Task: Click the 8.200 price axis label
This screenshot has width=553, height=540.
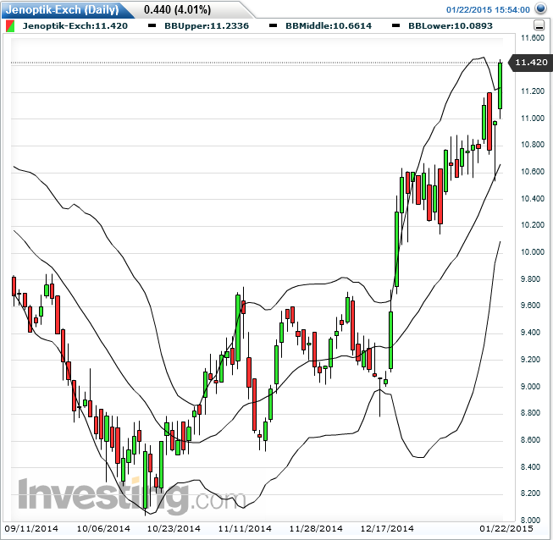Action: pyautogui.click(x=530, y=493)
